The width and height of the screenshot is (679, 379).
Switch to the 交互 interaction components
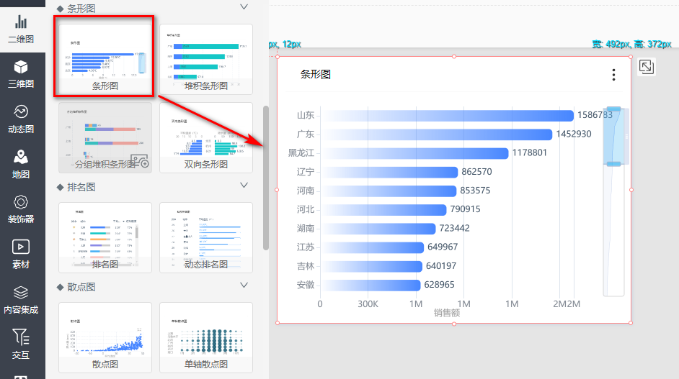21,342
